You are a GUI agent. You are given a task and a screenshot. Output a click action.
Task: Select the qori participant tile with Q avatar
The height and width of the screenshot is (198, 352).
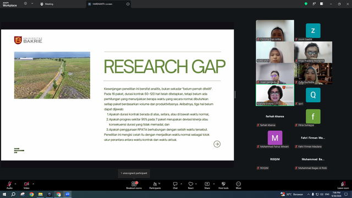313,95
